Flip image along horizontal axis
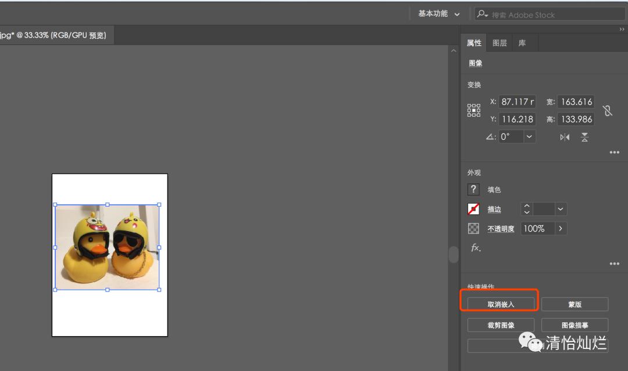The height and width of the screenshot is (371, 628). click(565, 137)
